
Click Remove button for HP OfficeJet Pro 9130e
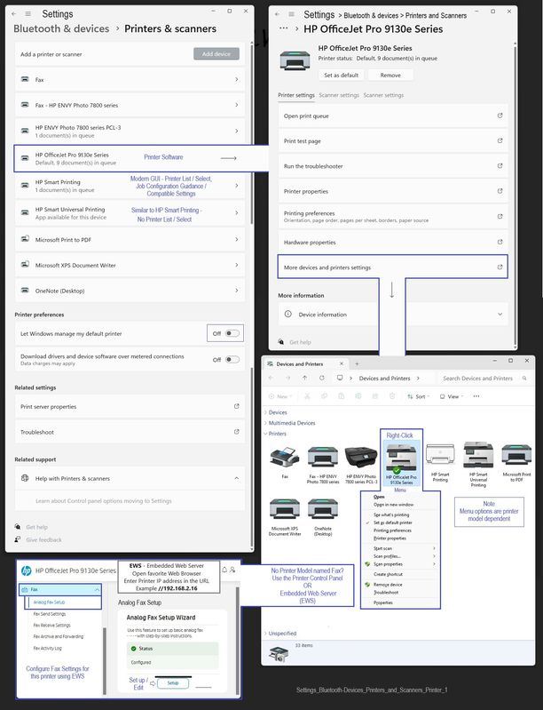click(x=390, y=76)
